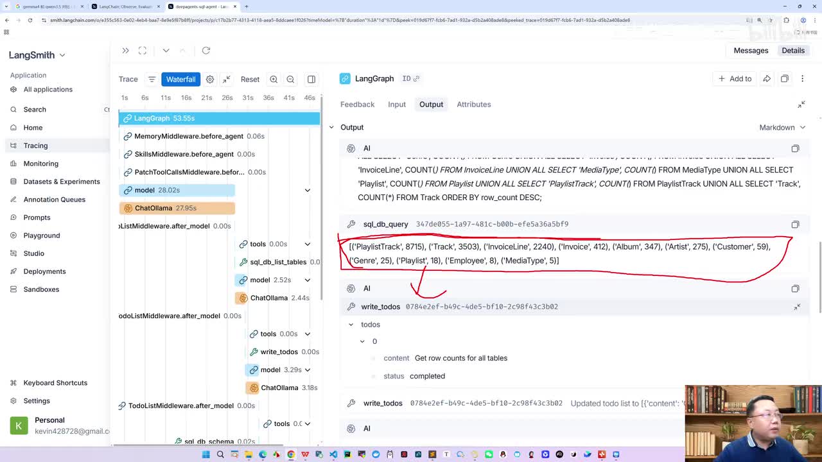Collapse the todo item 0 node
This screenshot has width=822, height=462.
click(x=362, y=341)
